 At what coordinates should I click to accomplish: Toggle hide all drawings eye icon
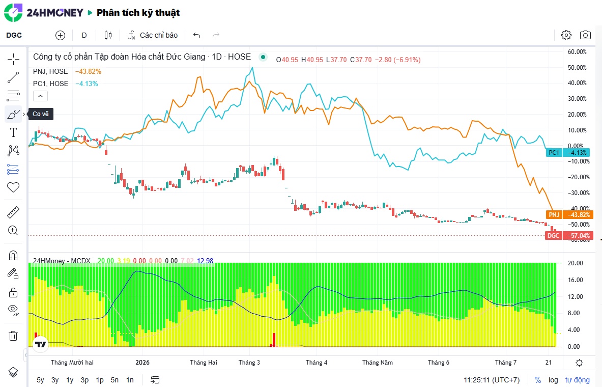13,310
